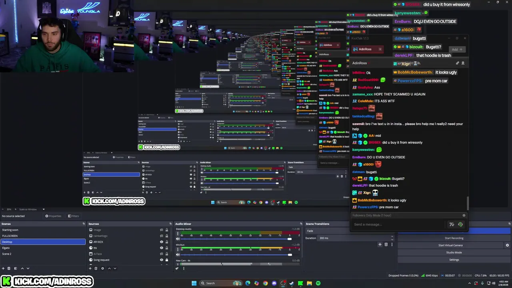This screenshot has height=288, width=512.
Task: Open scene filters icon in Scenes panel
Action: click(x=16, y=268)
